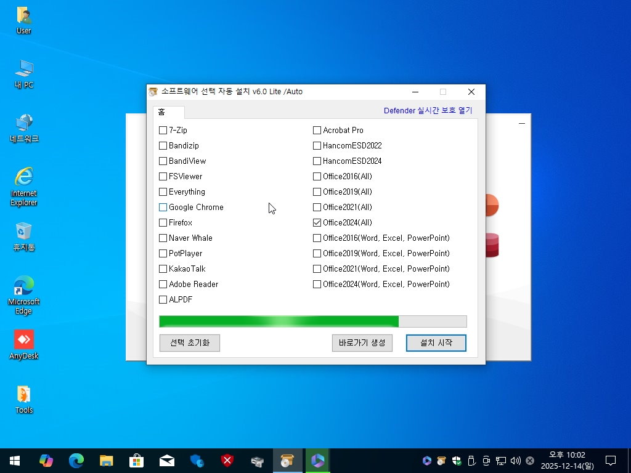This screenshot has width=631, height=473.
Task: Open Mail app from the taskbar
Action: click(166, 461)
